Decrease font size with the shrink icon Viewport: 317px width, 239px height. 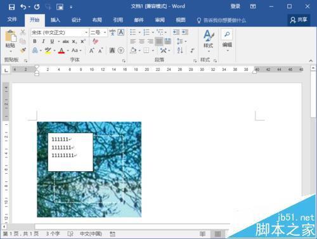[100, 51]
